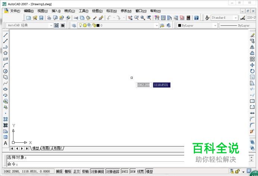258x176 pixels.
Task: Click the black layer color swatch for layer 0
Action: point(98,25)
